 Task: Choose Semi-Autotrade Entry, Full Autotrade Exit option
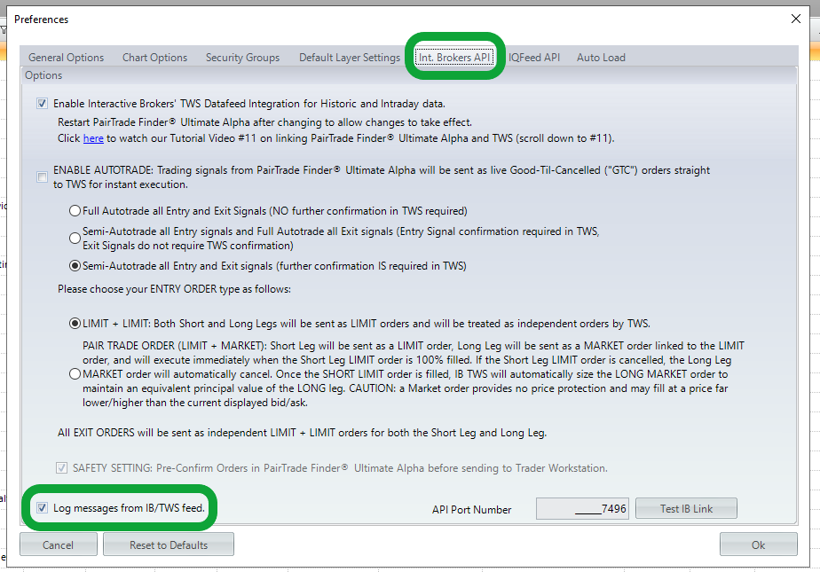point(75,239)
